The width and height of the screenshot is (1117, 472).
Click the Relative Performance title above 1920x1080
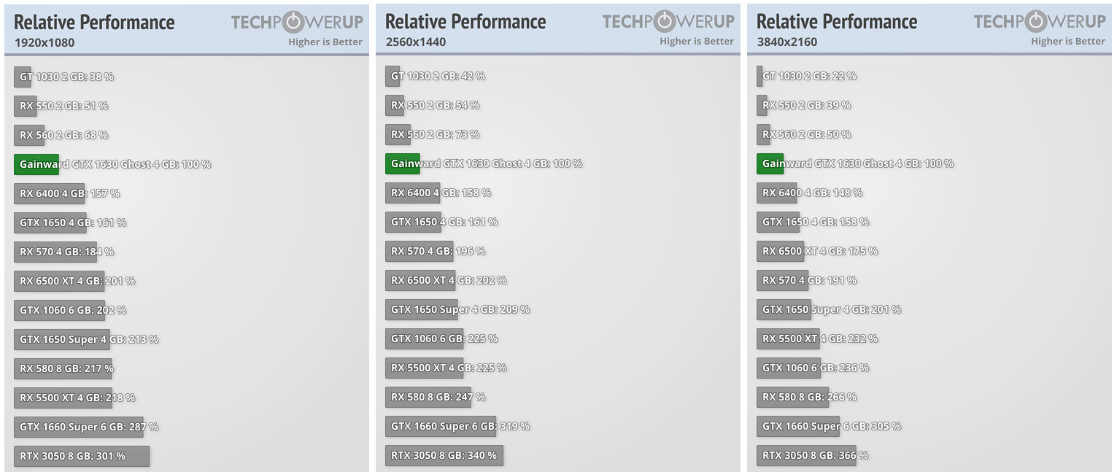click(x=95, y=22)
